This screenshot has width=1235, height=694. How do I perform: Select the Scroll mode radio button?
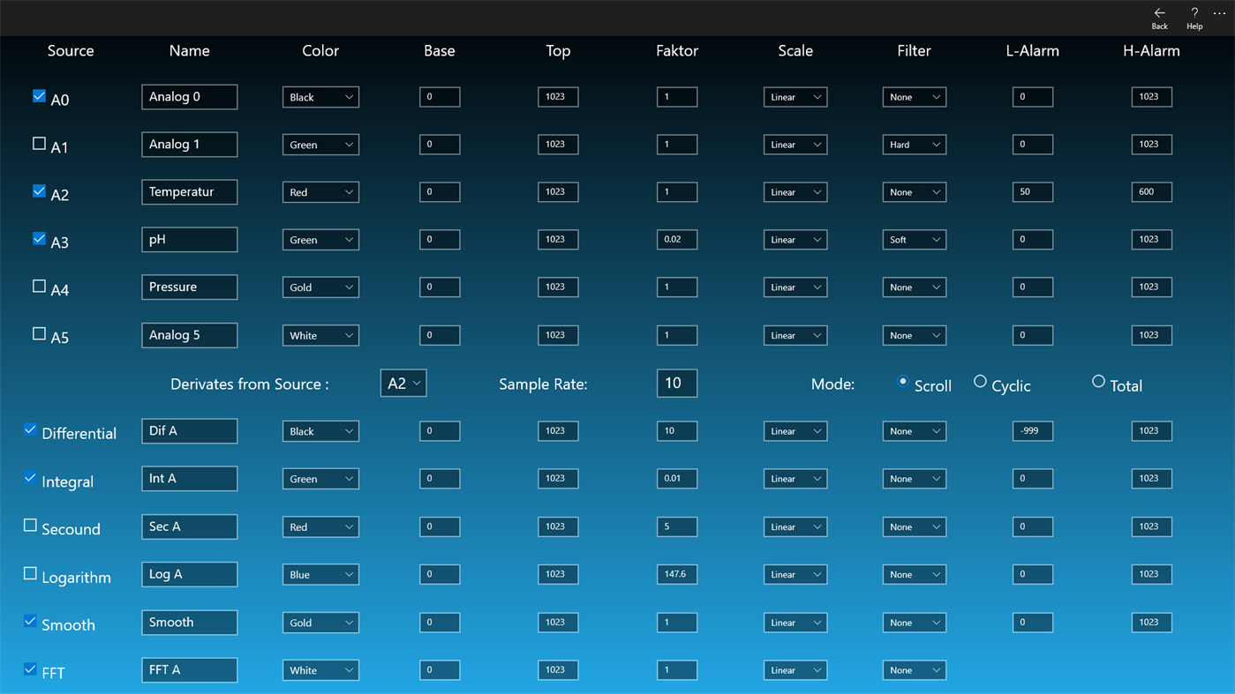tap(902, 382)
